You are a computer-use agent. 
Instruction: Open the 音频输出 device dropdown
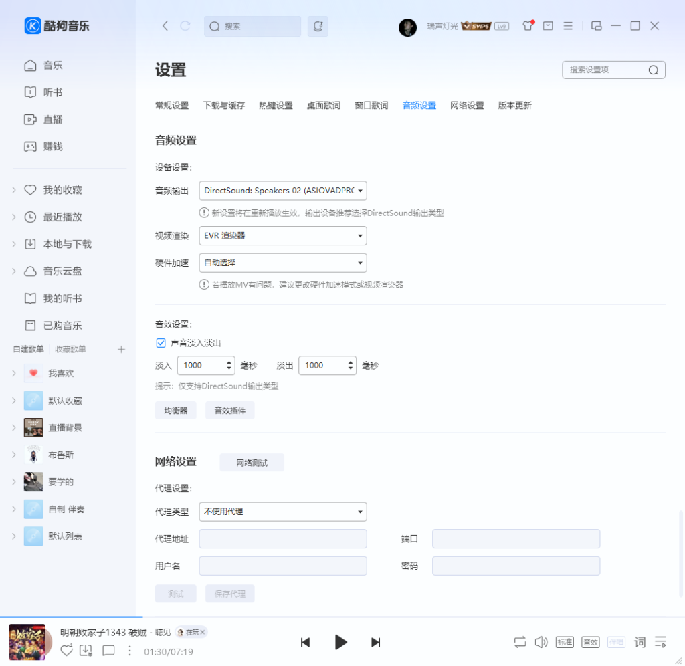pos(282,191)
